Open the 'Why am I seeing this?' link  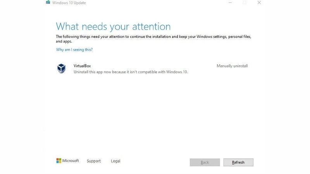(74, 49)
